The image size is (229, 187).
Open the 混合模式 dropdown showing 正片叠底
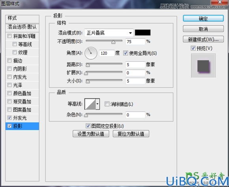[x=109, y=33]
